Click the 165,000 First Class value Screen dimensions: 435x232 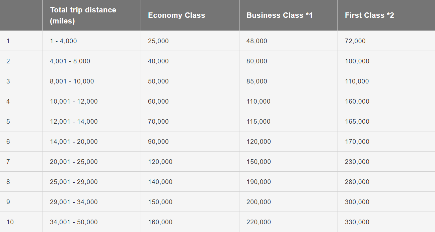357,121
